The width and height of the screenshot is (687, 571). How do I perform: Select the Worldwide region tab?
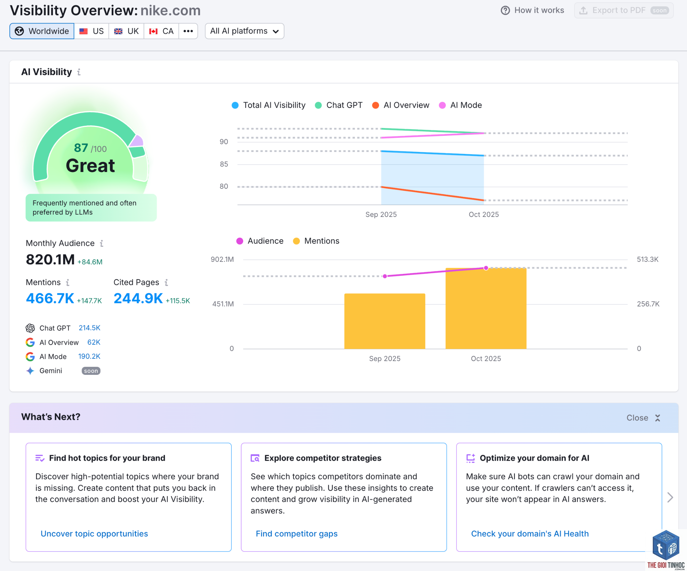[42, 31]
